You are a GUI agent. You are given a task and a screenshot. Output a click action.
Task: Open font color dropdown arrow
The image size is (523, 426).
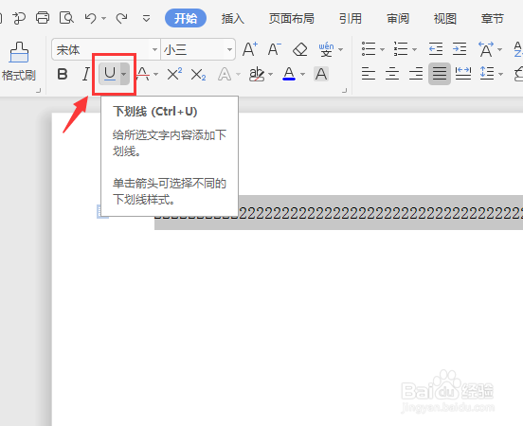click(x=302, y=74)
